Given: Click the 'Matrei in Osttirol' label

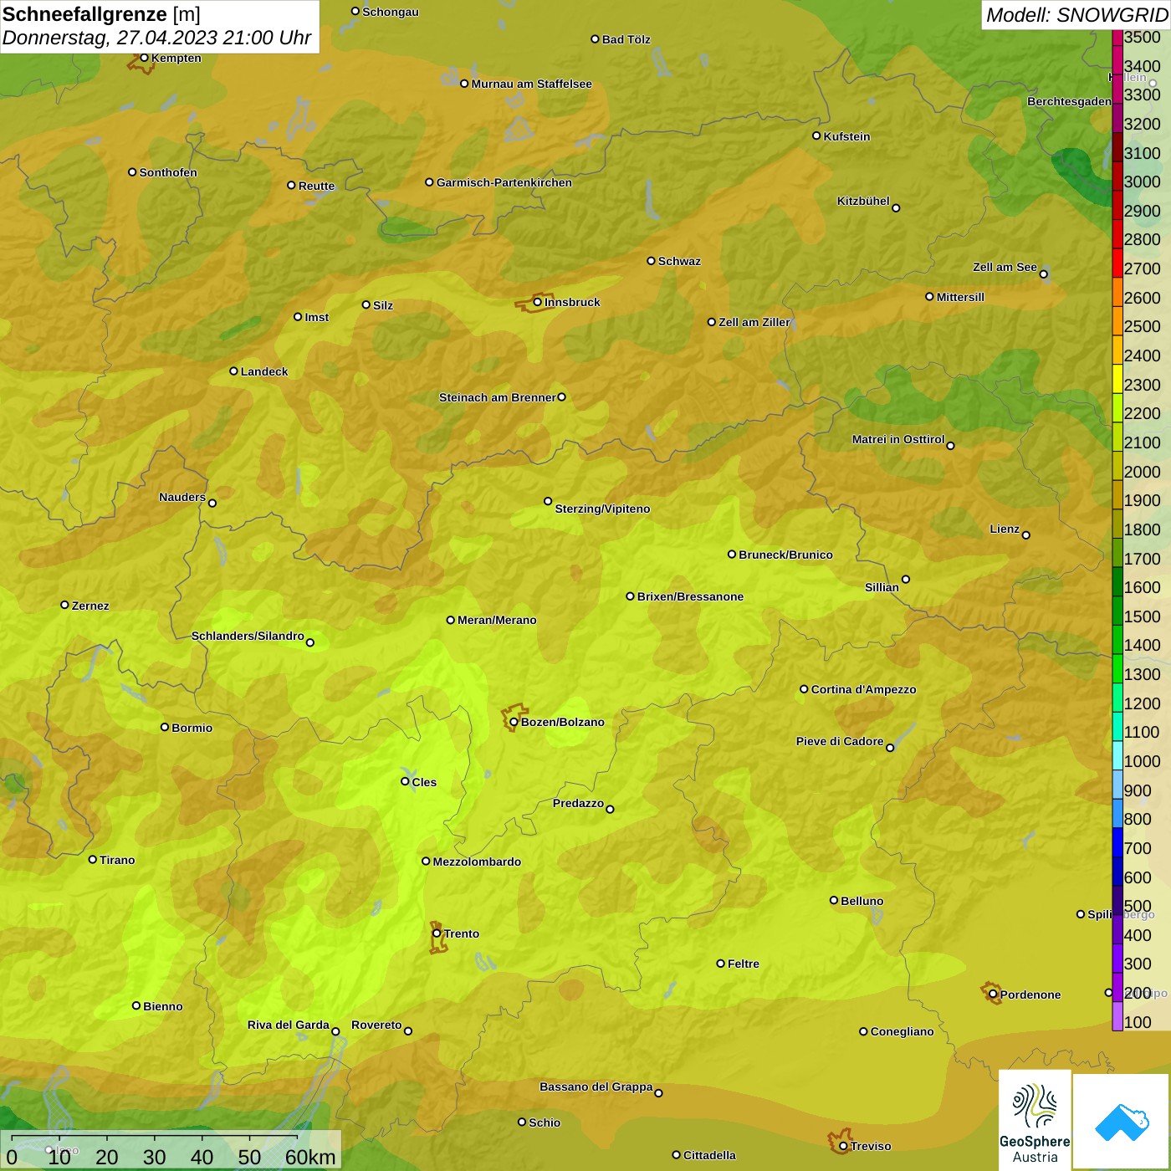Looking at the screenshot, I should click(x=898, y=439).
